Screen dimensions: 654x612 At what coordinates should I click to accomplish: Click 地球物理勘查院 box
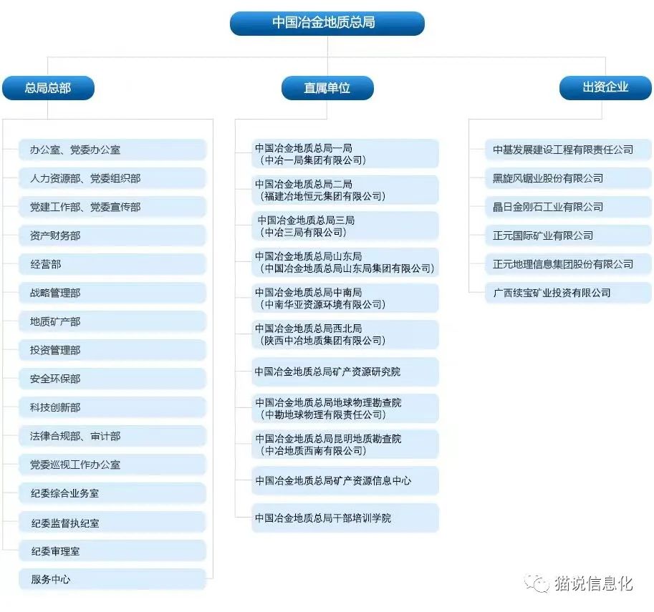[x=345, y=409]
